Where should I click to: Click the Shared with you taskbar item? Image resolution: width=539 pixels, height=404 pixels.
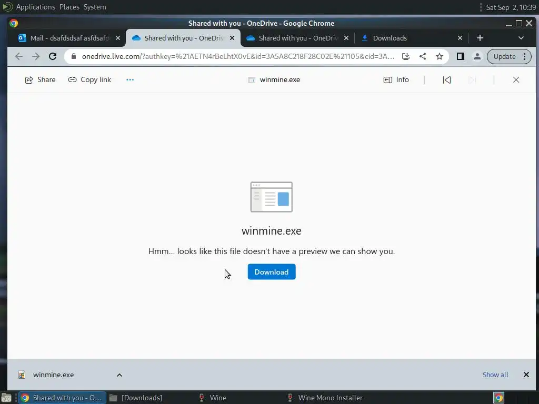tap(62, 398)
